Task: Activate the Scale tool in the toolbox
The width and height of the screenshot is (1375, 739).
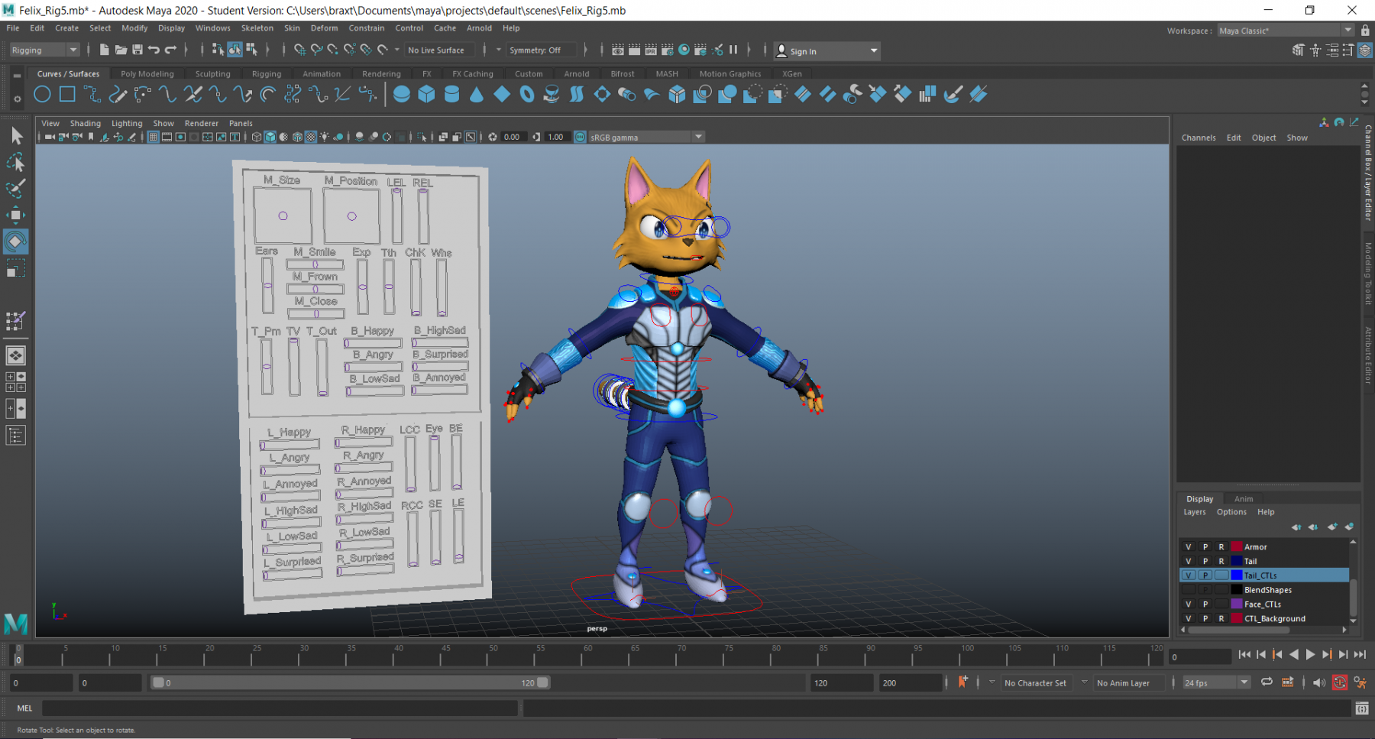Action: click(16, 268)
